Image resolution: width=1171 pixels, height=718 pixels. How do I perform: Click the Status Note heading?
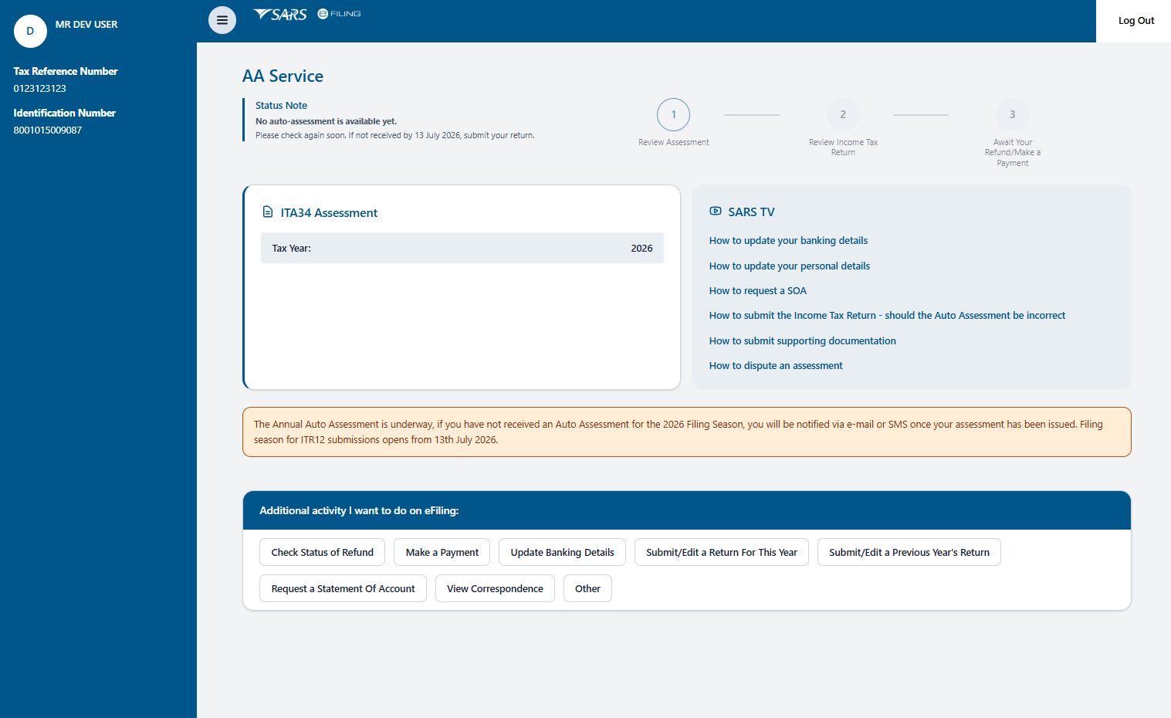coord(281,105)
